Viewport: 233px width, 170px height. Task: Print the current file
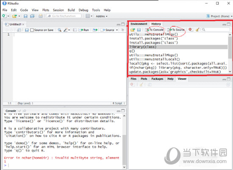40,16
